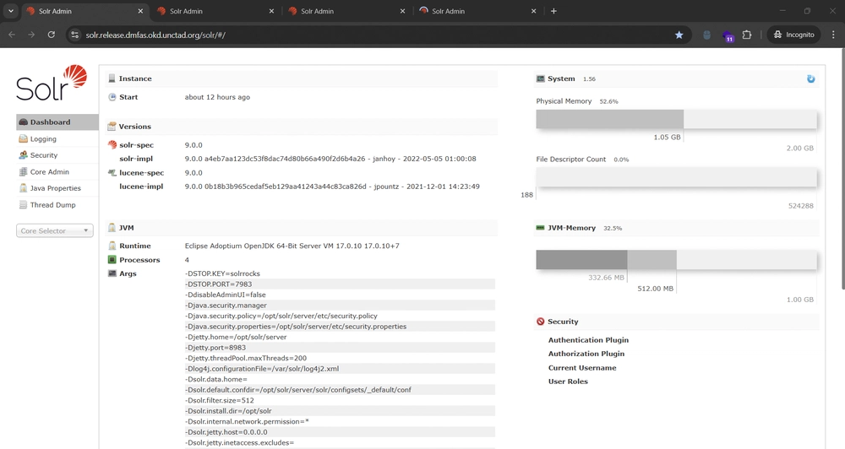Click the Processors chip icon
The height and width of the screenshot is (449, 845).
point(112,259)
